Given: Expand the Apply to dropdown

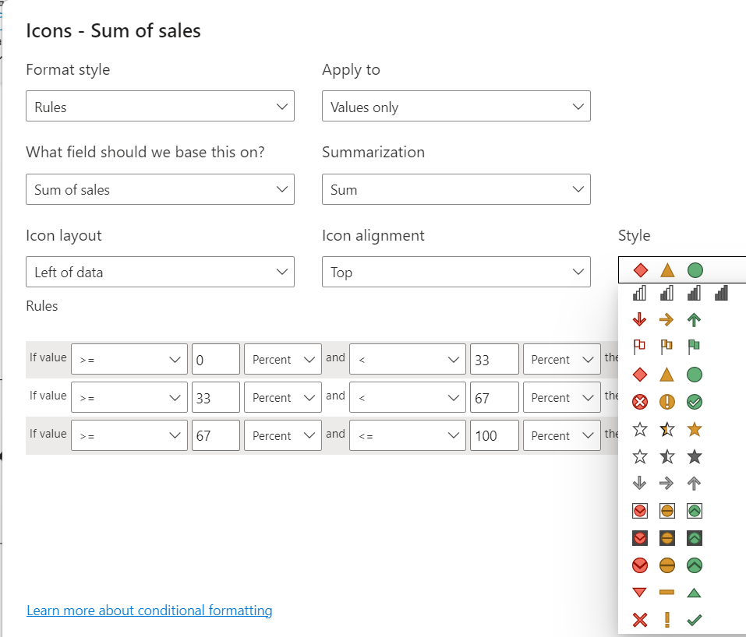Looking at the screenshot, I should [456, 107].
